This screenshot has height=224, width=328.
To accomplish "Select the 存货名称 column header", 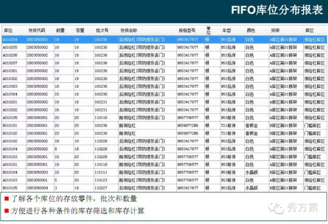I will 129,30.
